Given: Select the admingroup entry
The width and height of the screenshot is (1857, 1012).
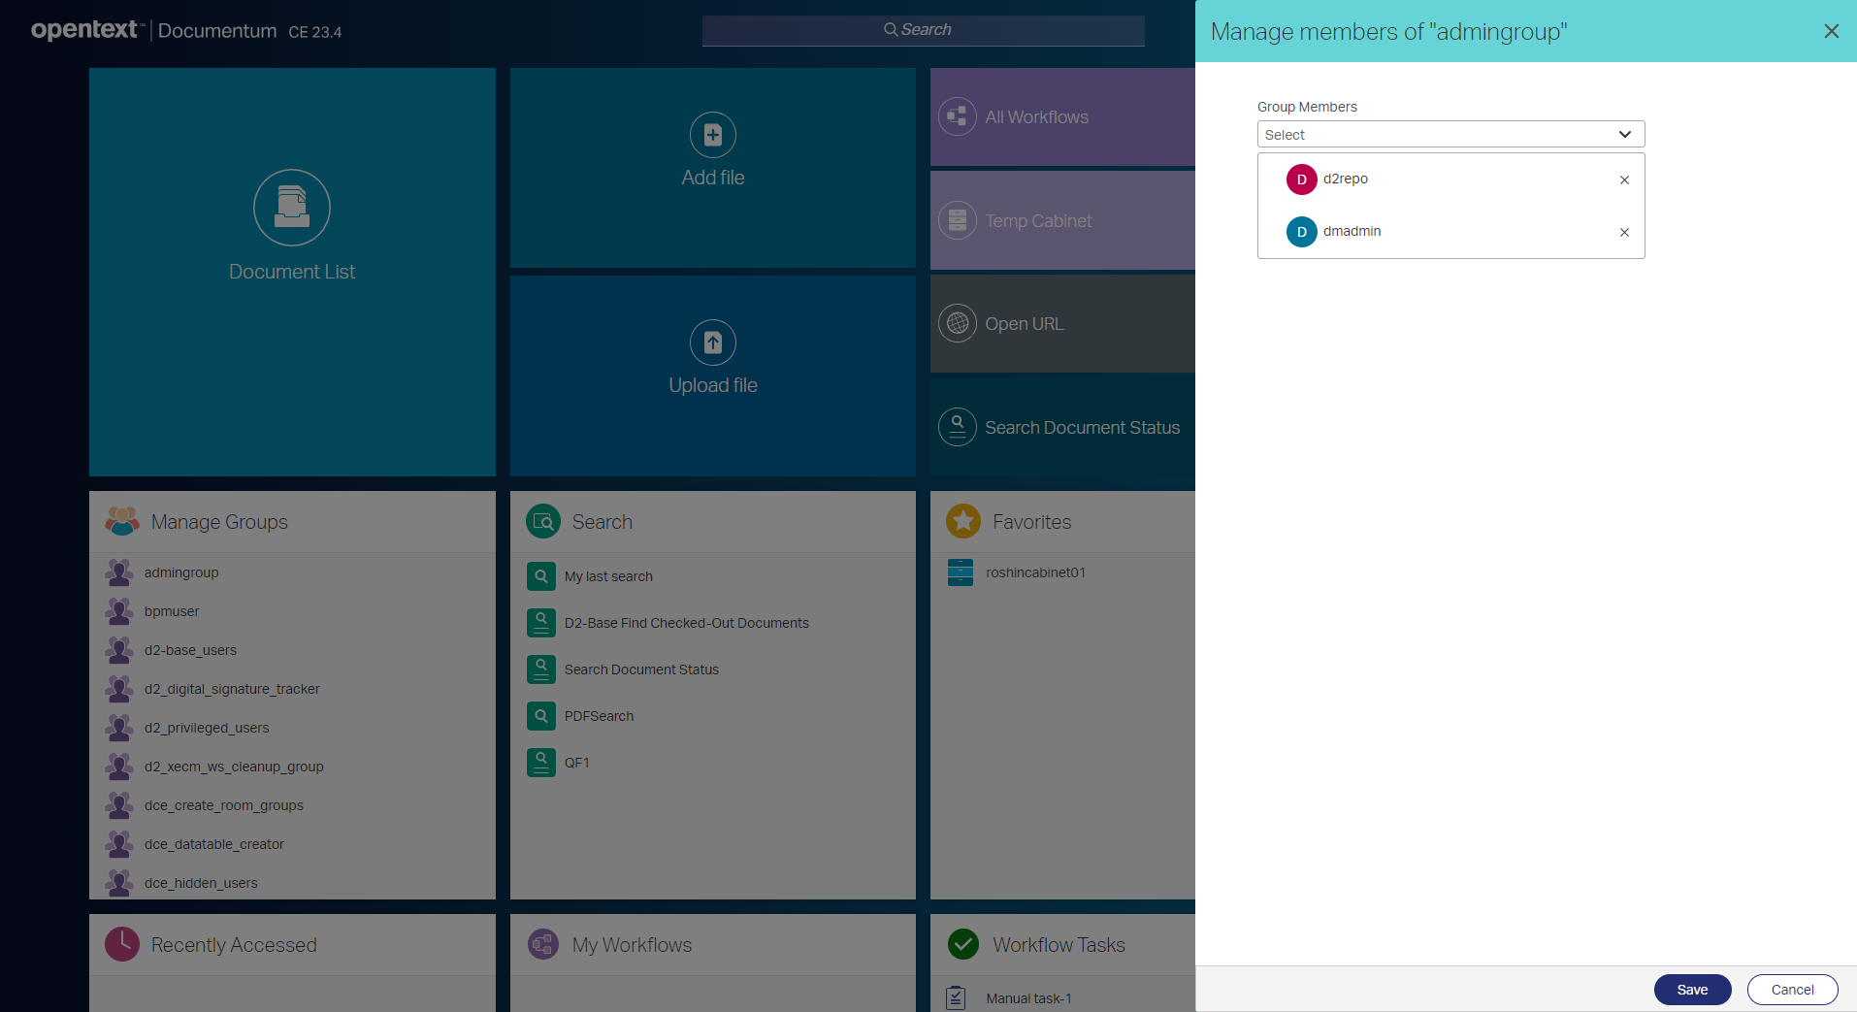Looking at the screenshot, I should pos(180,572).
